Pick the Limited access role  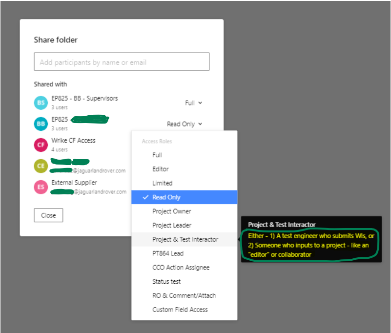point(162,183)
